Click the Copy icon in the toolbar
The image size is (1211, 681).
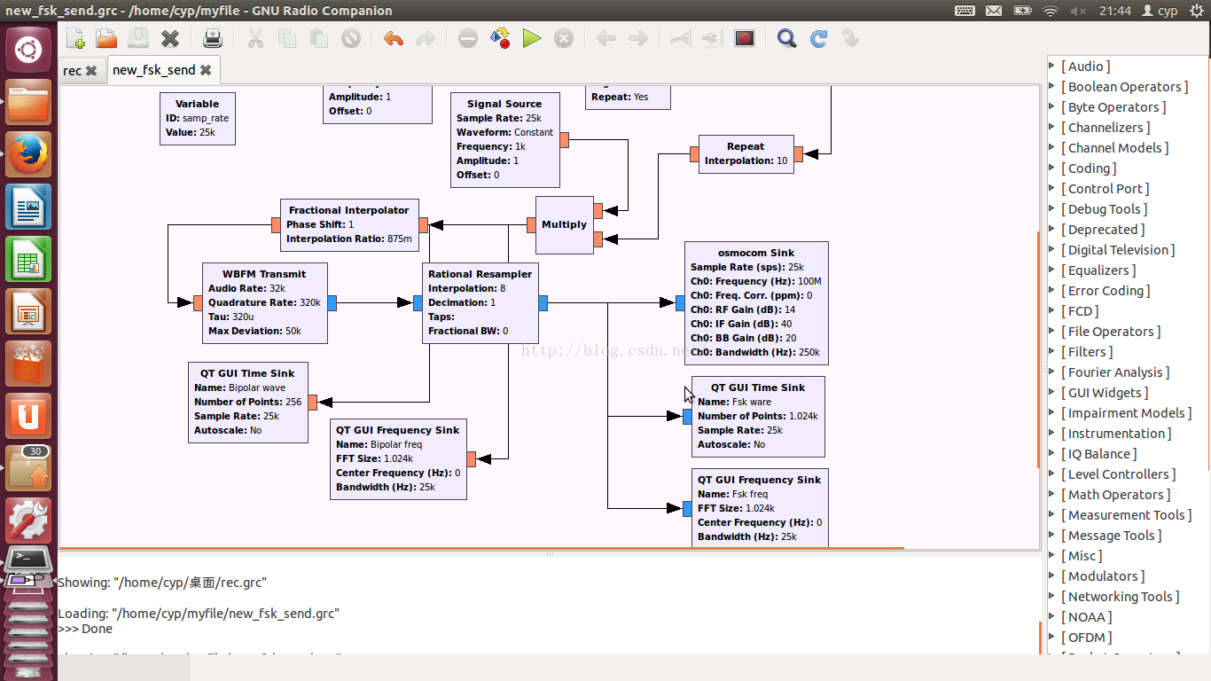pos(287,38)
